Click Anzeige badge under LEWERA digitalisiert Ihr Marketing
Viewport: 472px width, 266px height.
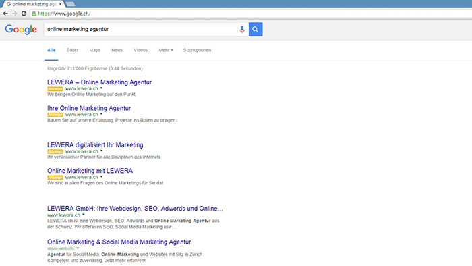point(55,151)
